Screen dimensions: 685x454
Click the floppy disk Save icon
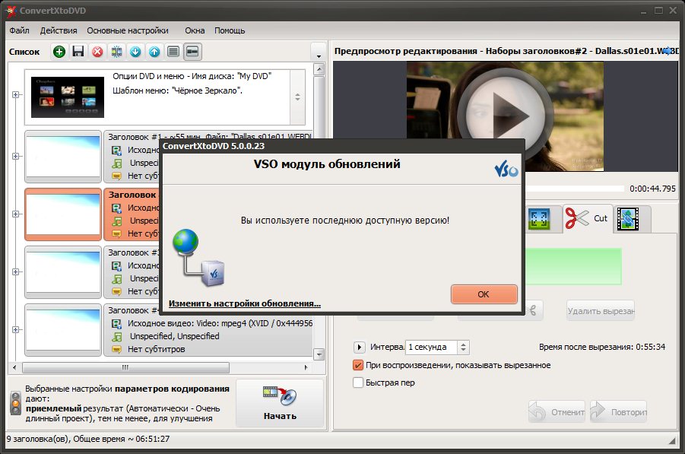click(x=78, y=52)
